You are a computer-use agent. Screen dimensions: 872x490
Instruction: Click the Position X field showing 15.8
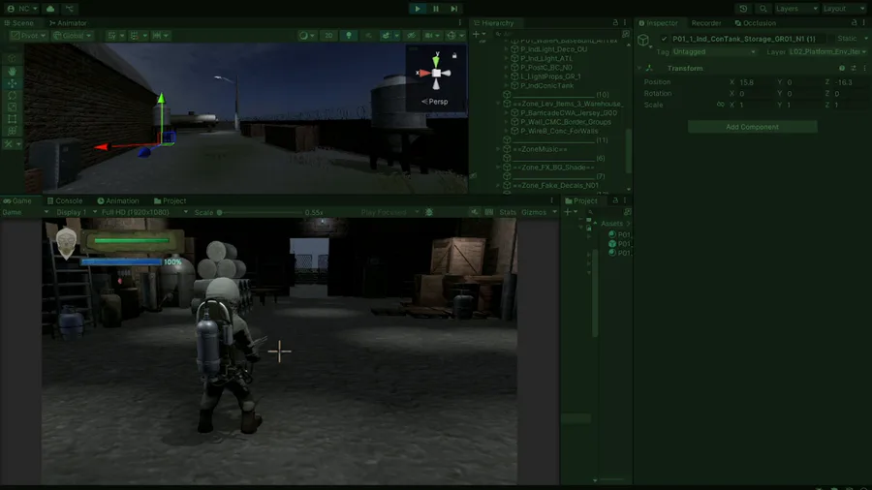click(x=754, y=82)
